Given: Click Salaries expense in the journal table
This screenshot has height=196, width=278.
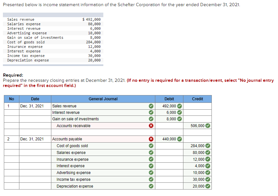Looking at the screenshot, I should click(x=71, y=153).
